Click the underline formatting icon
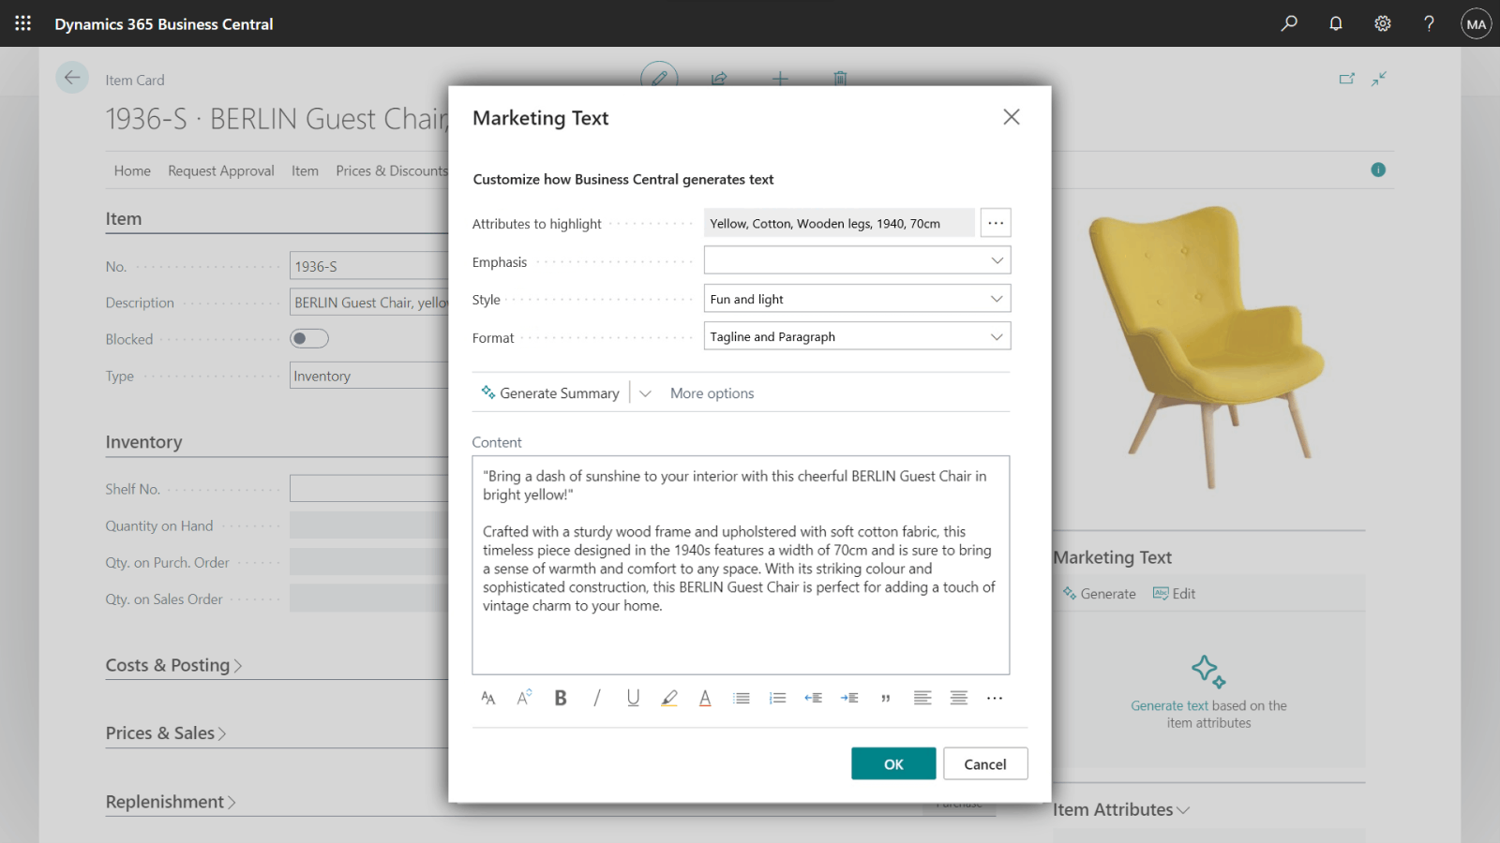 [633, 698]
